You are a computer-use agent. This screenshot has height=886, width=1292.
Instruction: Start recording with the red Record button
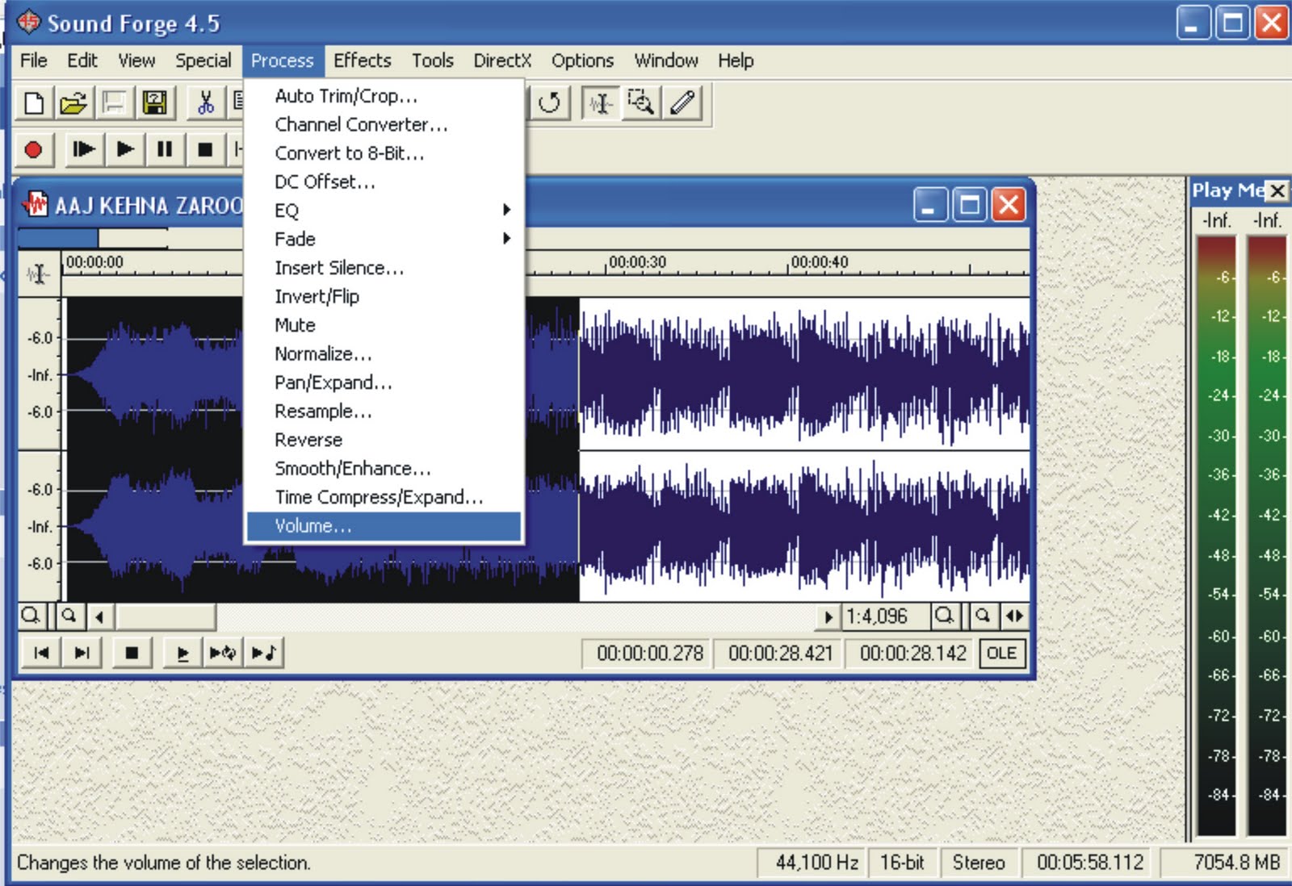(34, 149)
